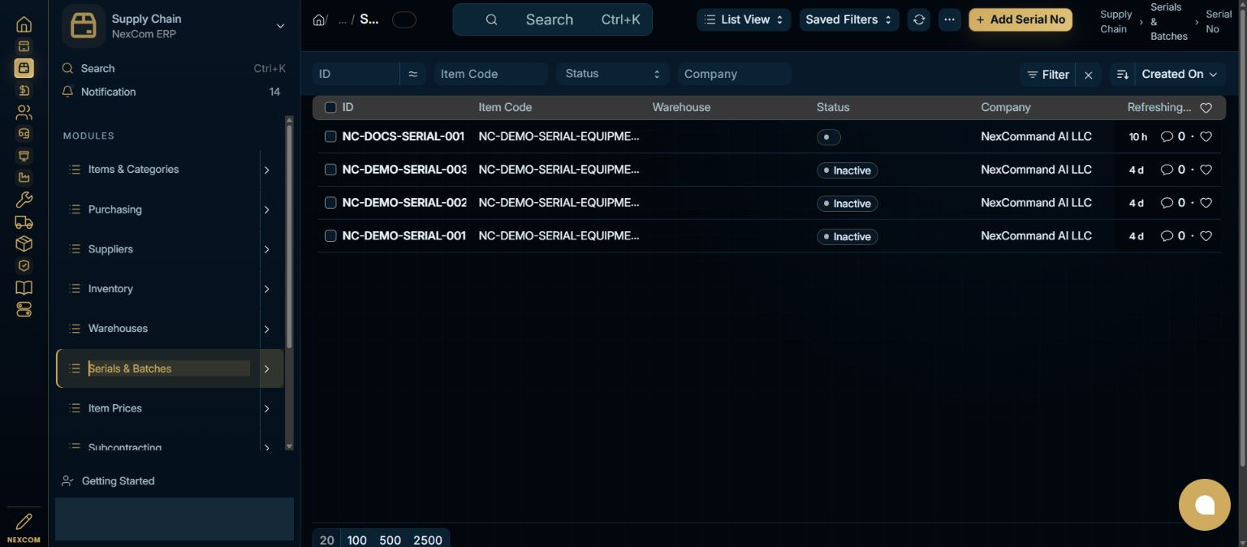Click the Add Serial No button
The image size is (1247, 547).
point(1020,19)
